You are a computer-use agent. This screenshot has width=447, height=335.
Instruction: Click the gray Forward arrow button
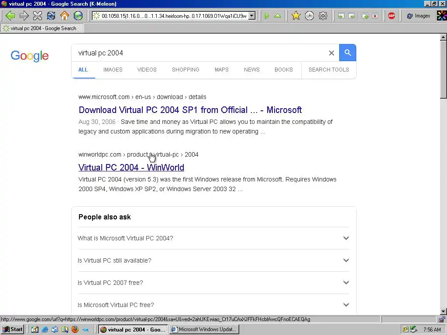[24, 16]
